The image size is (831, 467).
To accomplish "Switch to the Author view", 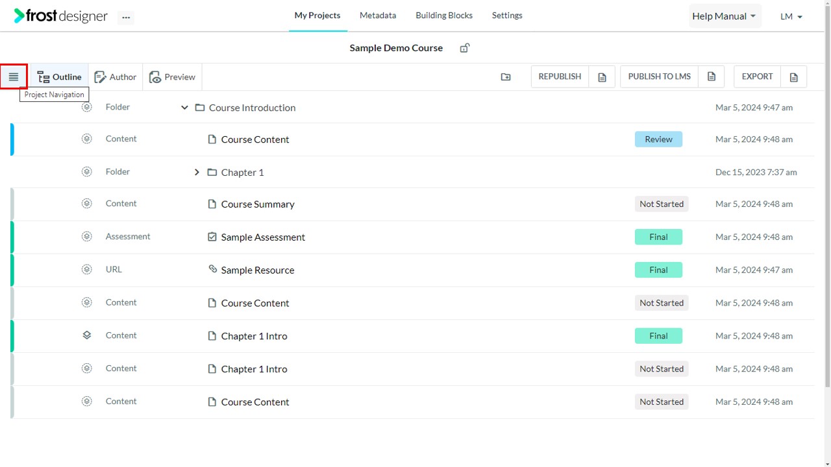I will pyautogui.click(x=116, y=77).
